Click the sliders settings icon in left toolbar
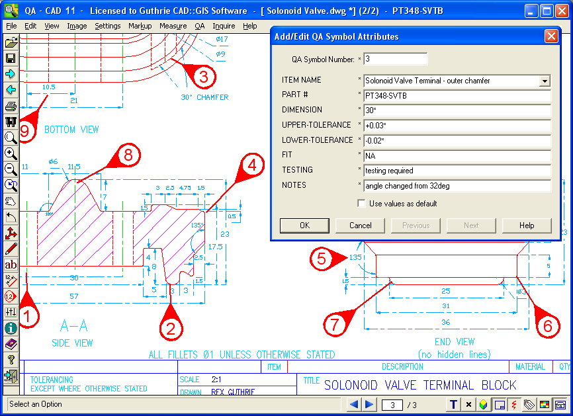 click(11, 312)
